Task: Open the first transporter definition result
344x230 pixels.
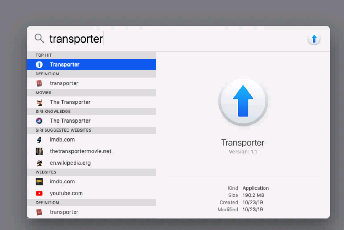Action: (x=91, y=83)
